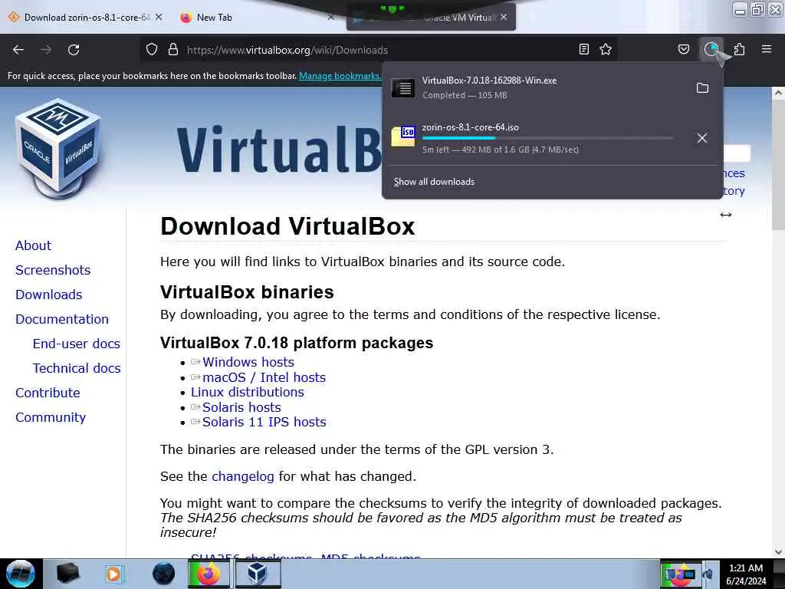Image resolution: width=785 pixels, height=589 pixels.
Task: Click the padlock site security icon
Action: [x=173, y=50]
